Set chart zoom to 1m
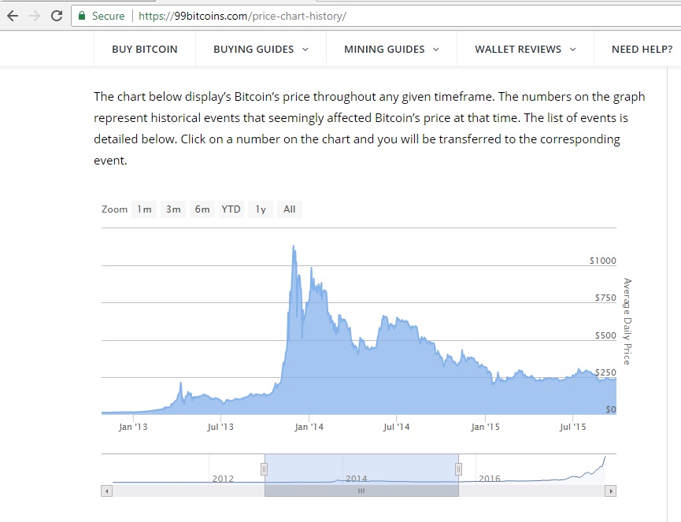Screen dimensions: 681x522 click(x=144, y=209)
